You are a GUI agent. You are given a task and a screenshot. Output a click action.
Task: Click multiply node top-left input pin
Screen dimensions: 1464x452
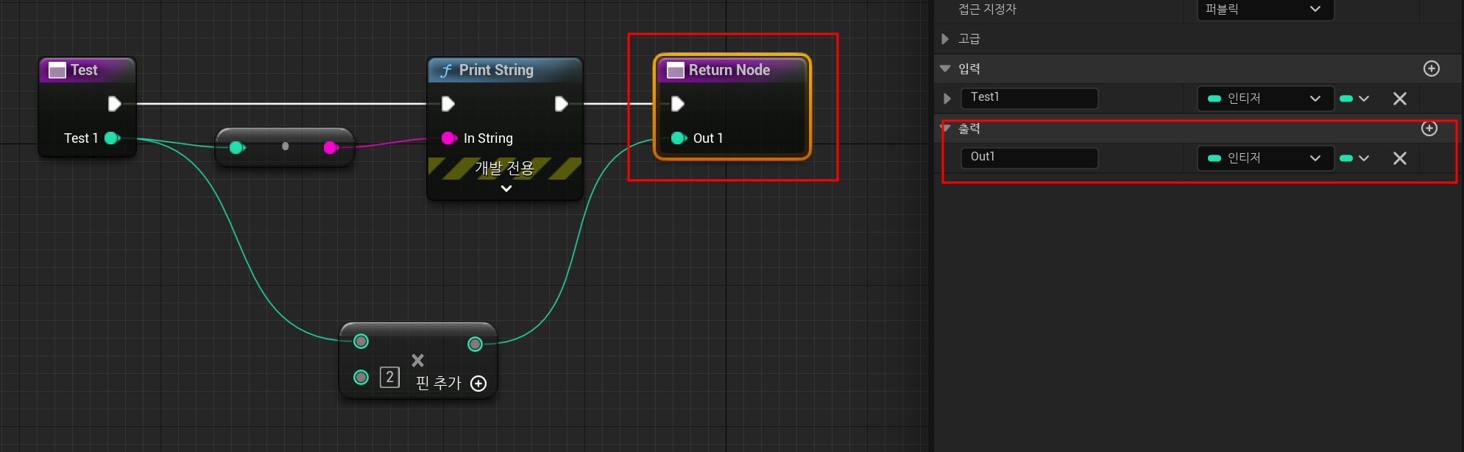361,341
